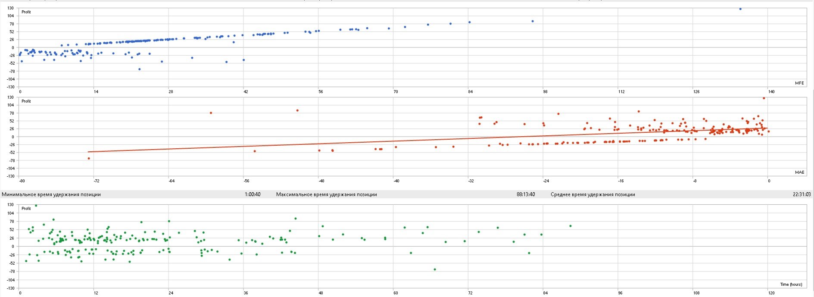Viewport: 814px width, 297px height.
Task: Select the highest green point in the time chart
Action: coord(36,206)
